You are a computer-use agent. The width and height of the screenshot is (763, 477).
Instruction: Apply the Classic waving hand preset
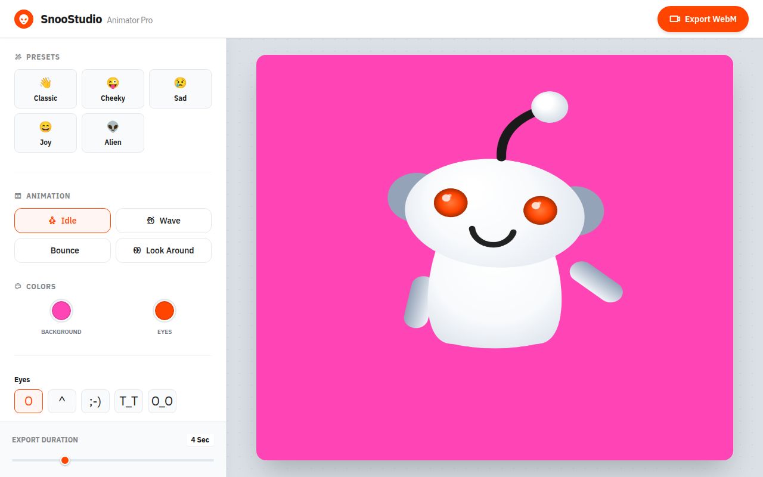[x=45, y=89]
